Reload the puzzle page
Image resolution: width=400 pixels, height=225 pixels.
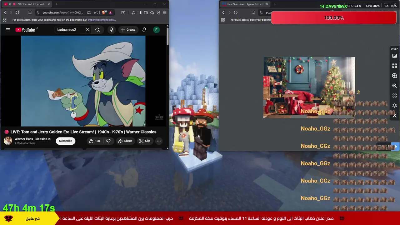236,12
